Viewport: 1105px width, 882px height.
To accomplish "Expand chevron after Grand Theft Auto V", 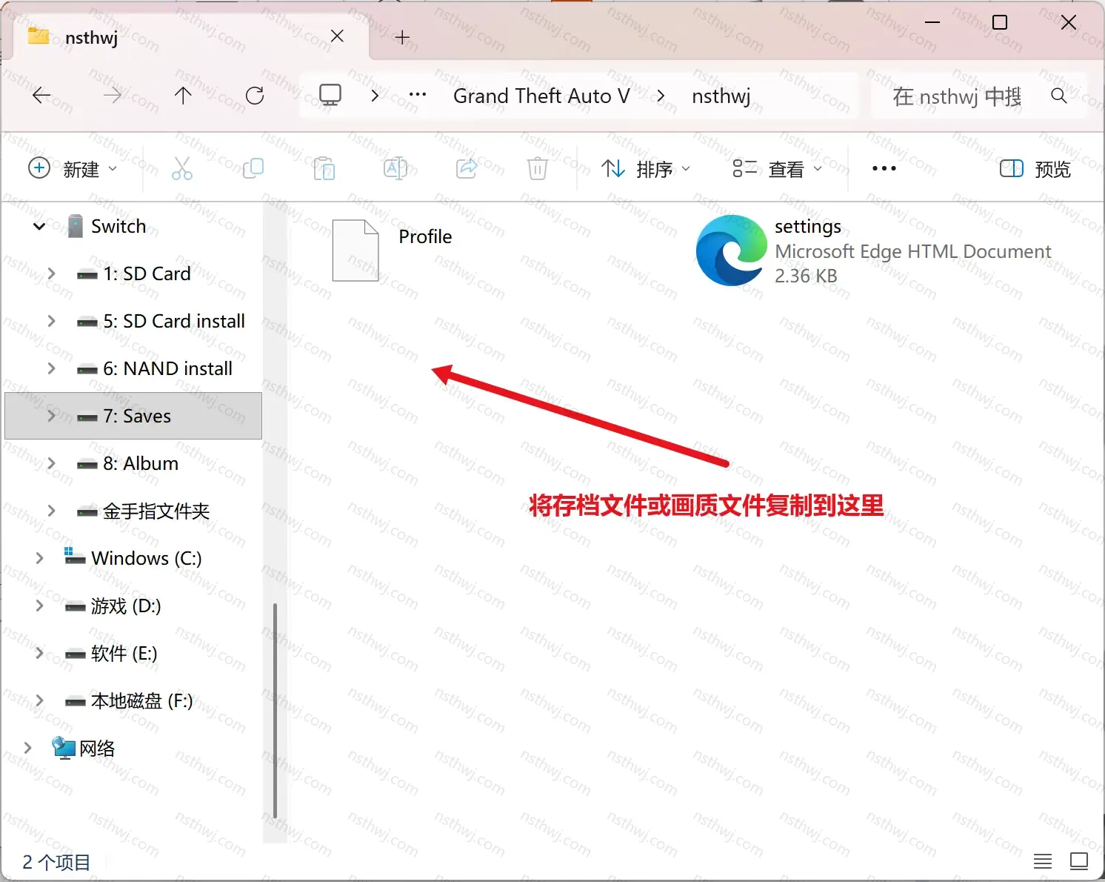I will click(x=661, y=96).
